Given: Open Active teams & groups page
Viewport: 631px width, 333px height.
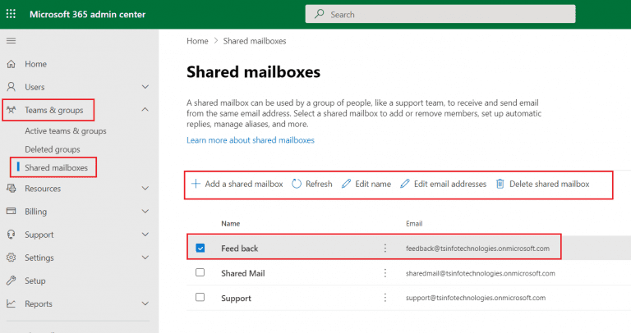Looking at the screenshot, I should click(x=66, y=131).
